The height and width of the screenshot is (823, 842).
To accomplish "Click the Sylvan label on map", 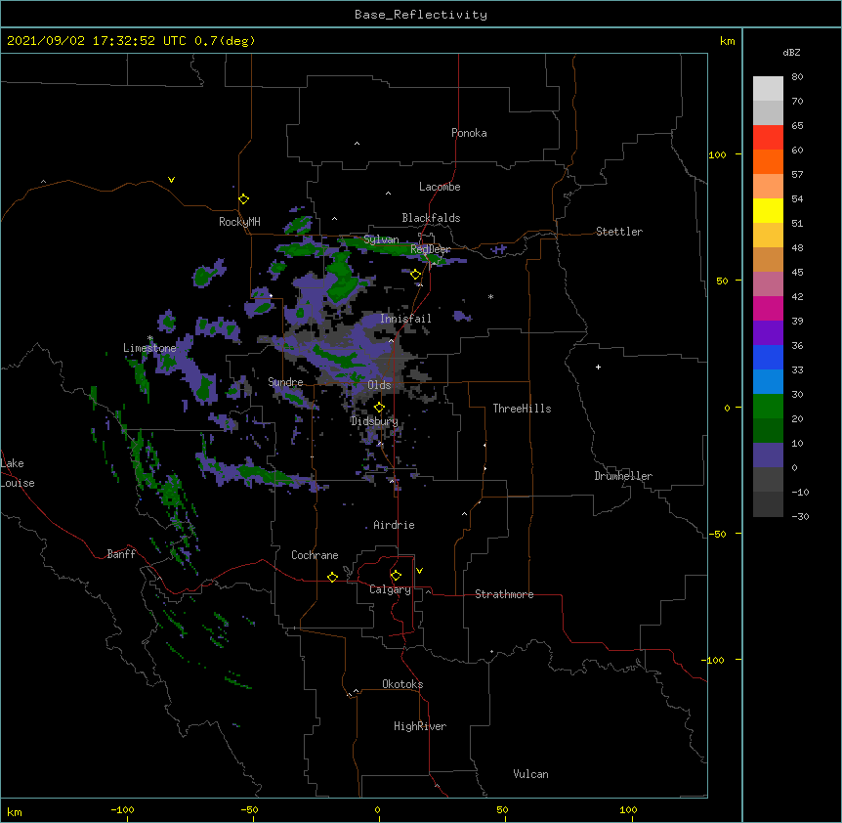I will click(381, 239).
